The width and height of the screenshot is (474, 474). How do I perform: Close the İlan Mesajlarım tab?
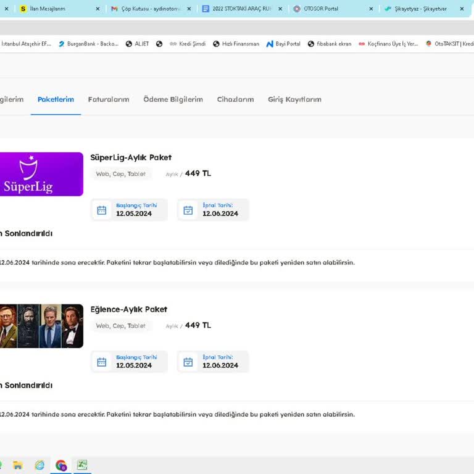tap(98, 9)
